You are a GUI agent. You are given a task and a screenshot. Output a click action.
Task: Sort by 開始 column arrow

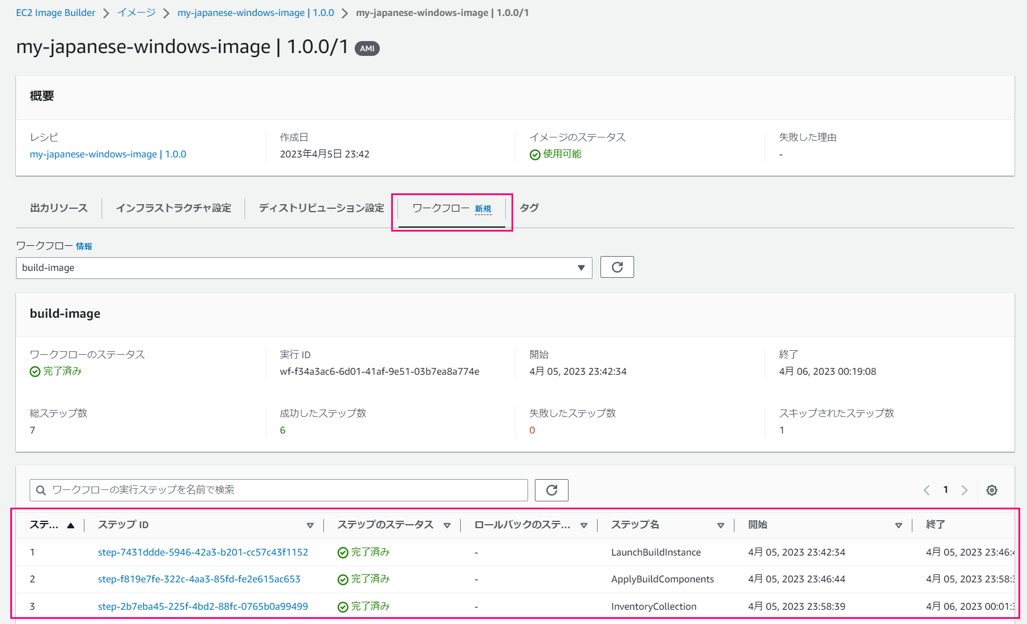pos(899,525)
